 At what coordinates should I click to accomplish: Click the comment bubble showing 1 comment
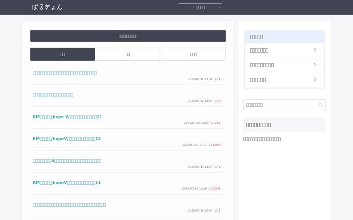218,79
